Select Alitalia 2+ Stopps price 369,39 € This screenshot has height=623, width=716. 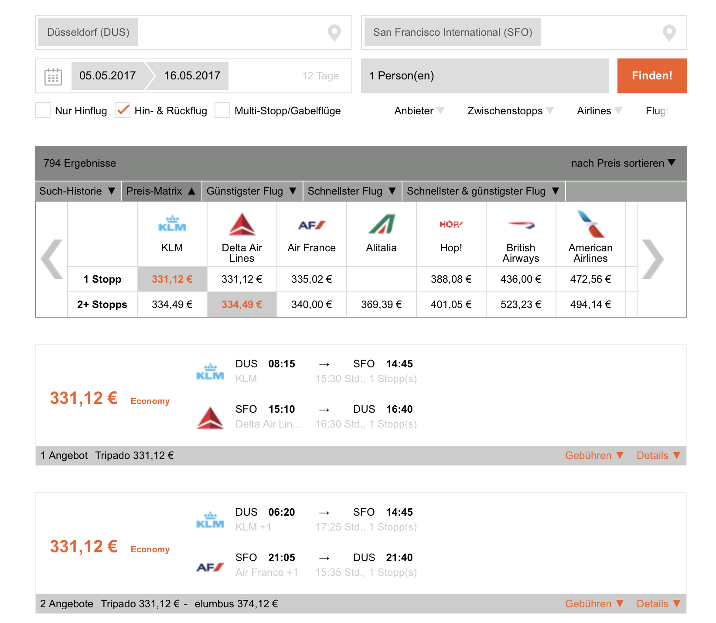[382, 305]
